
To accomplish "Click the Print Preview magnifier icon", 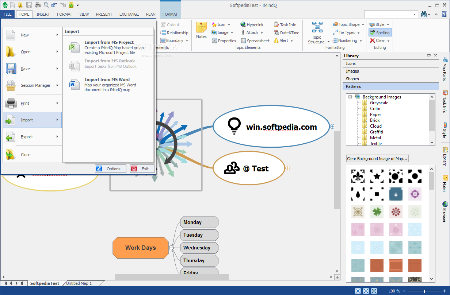I will (46, 5).
